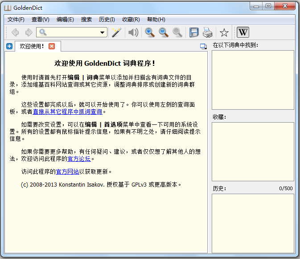Click the 收藏 favorites list pane
This screenshot has height=259, width=300.
[253, 151]
